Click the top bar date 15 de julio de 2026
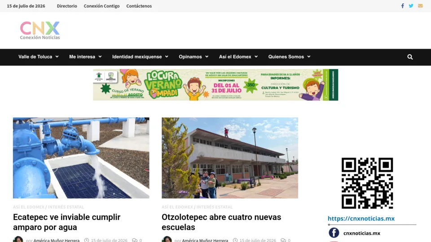 click(x=26, y=6)
